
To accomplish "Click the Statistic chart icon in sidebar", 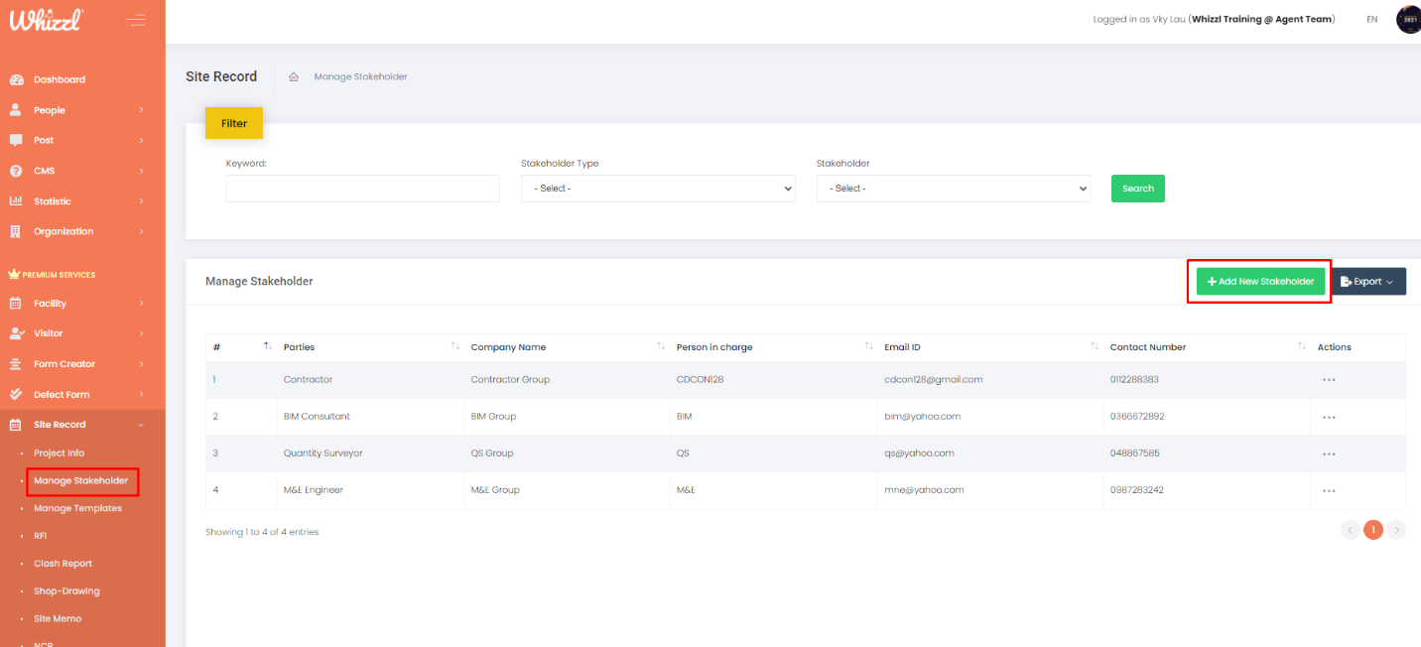I will click(x=16, y=201).
